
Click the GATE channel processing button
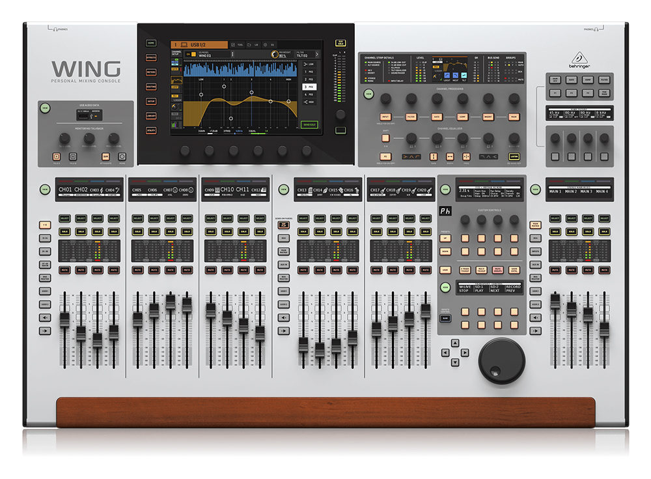point(437,117)
